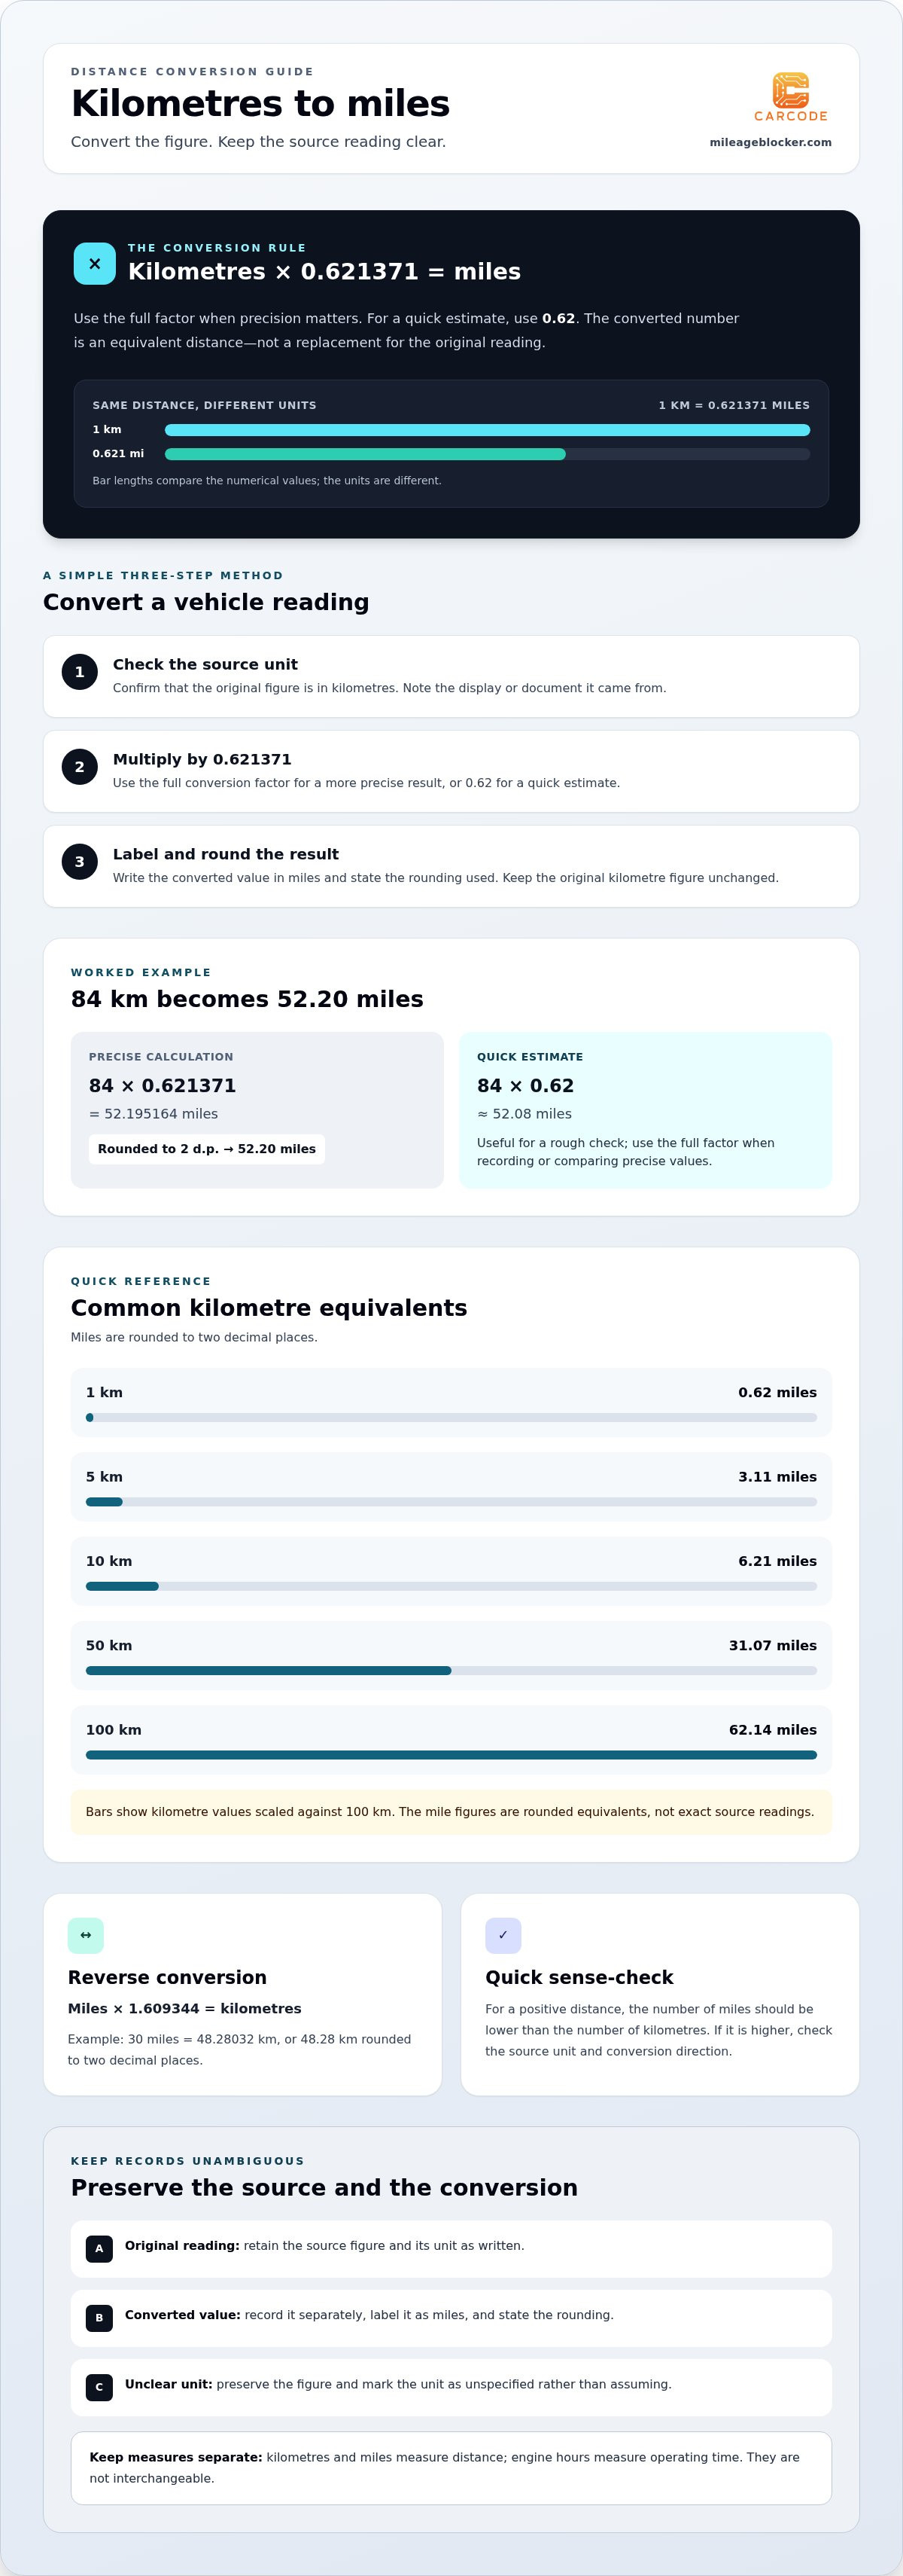903x2576 pixels.
Task: Click the 0.621 mi green comparison bar
Action: [x=366, y=454]
